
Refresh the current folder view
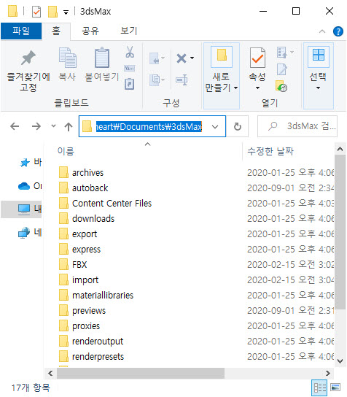[x=237, y=126]
